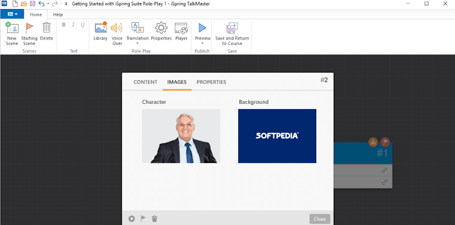Play the scene preview in panel footer

[x=131, y=218]
